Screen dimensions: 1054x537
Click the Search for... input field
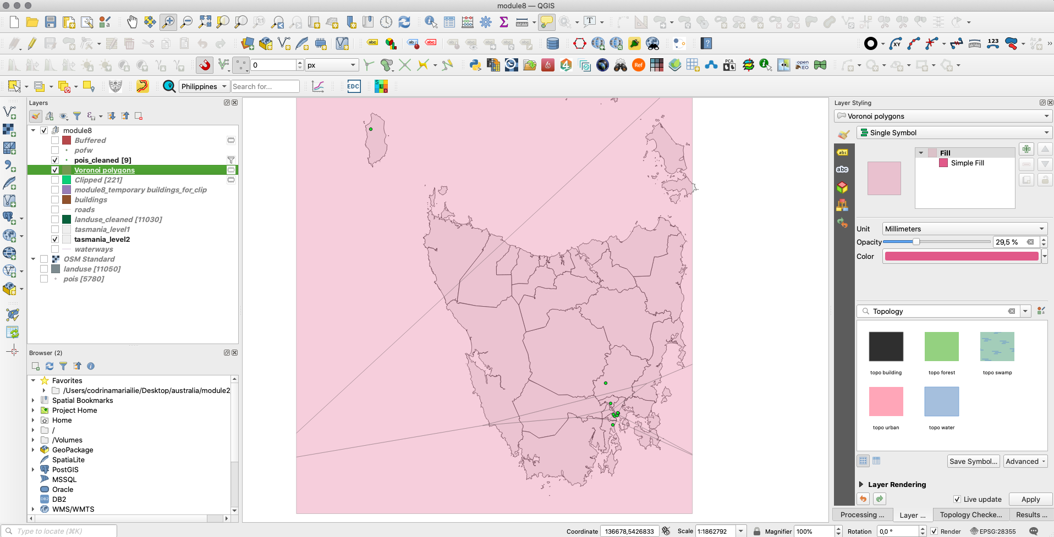pos(265,86)
